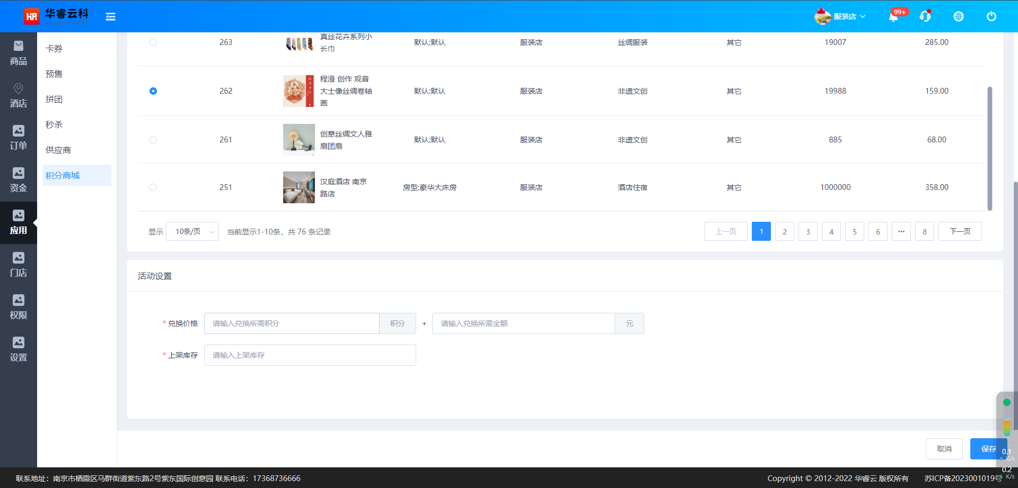Collapse the sidebar with the hamburger icon
Viewport: 1018px width, 488px height.
click(x=110, y=17)
